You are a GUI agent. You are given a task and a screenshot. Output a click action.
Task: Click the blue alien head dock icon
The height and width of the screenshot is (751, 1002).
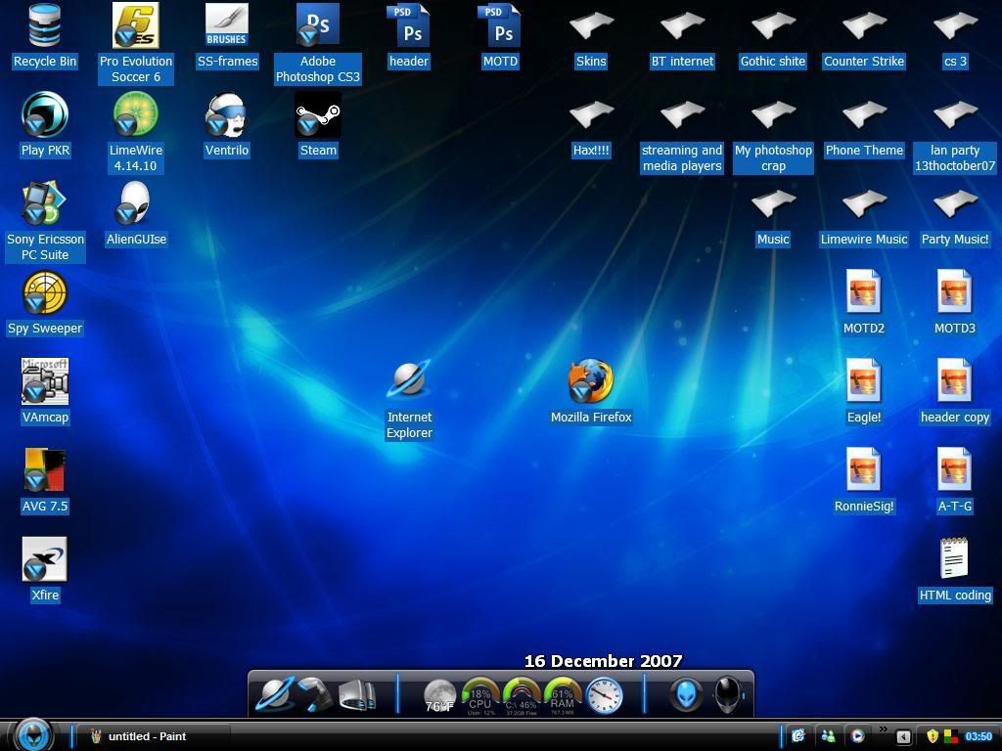[686, 695]
